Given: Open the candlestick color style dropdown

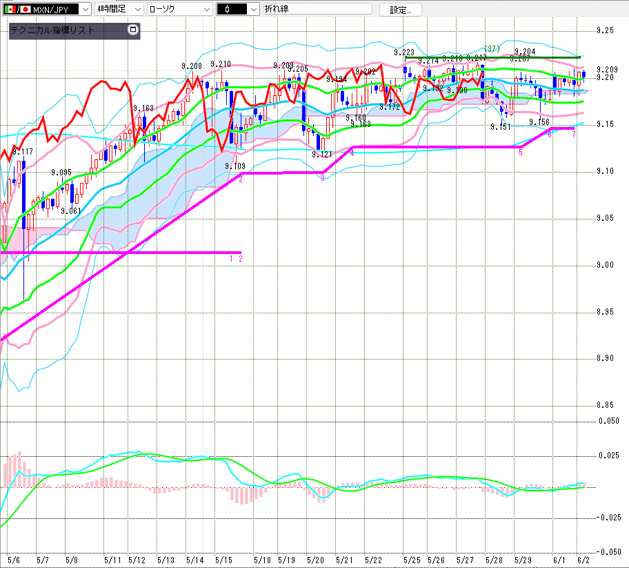Looking at the screenshot, I should click(238, 9).
